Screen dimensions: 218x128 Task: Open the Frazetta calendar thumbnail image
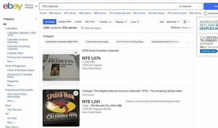61,67
